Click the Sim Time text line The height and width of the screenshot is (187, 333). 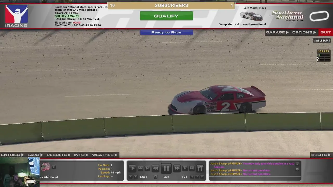pyautogui.click(x=78, y=25)
